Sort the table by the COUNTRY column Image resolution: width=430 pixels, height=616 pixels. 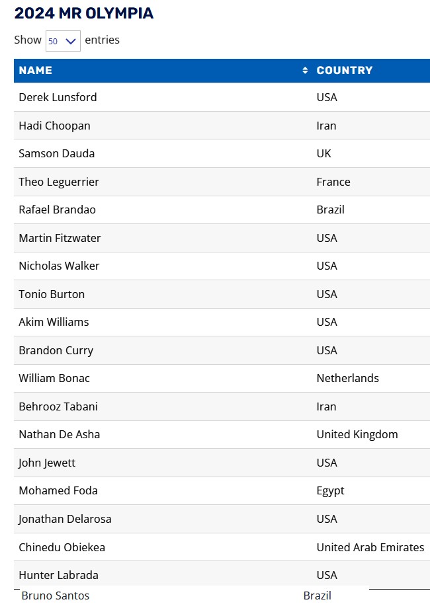pyautogui.click(x=344, y=71)
